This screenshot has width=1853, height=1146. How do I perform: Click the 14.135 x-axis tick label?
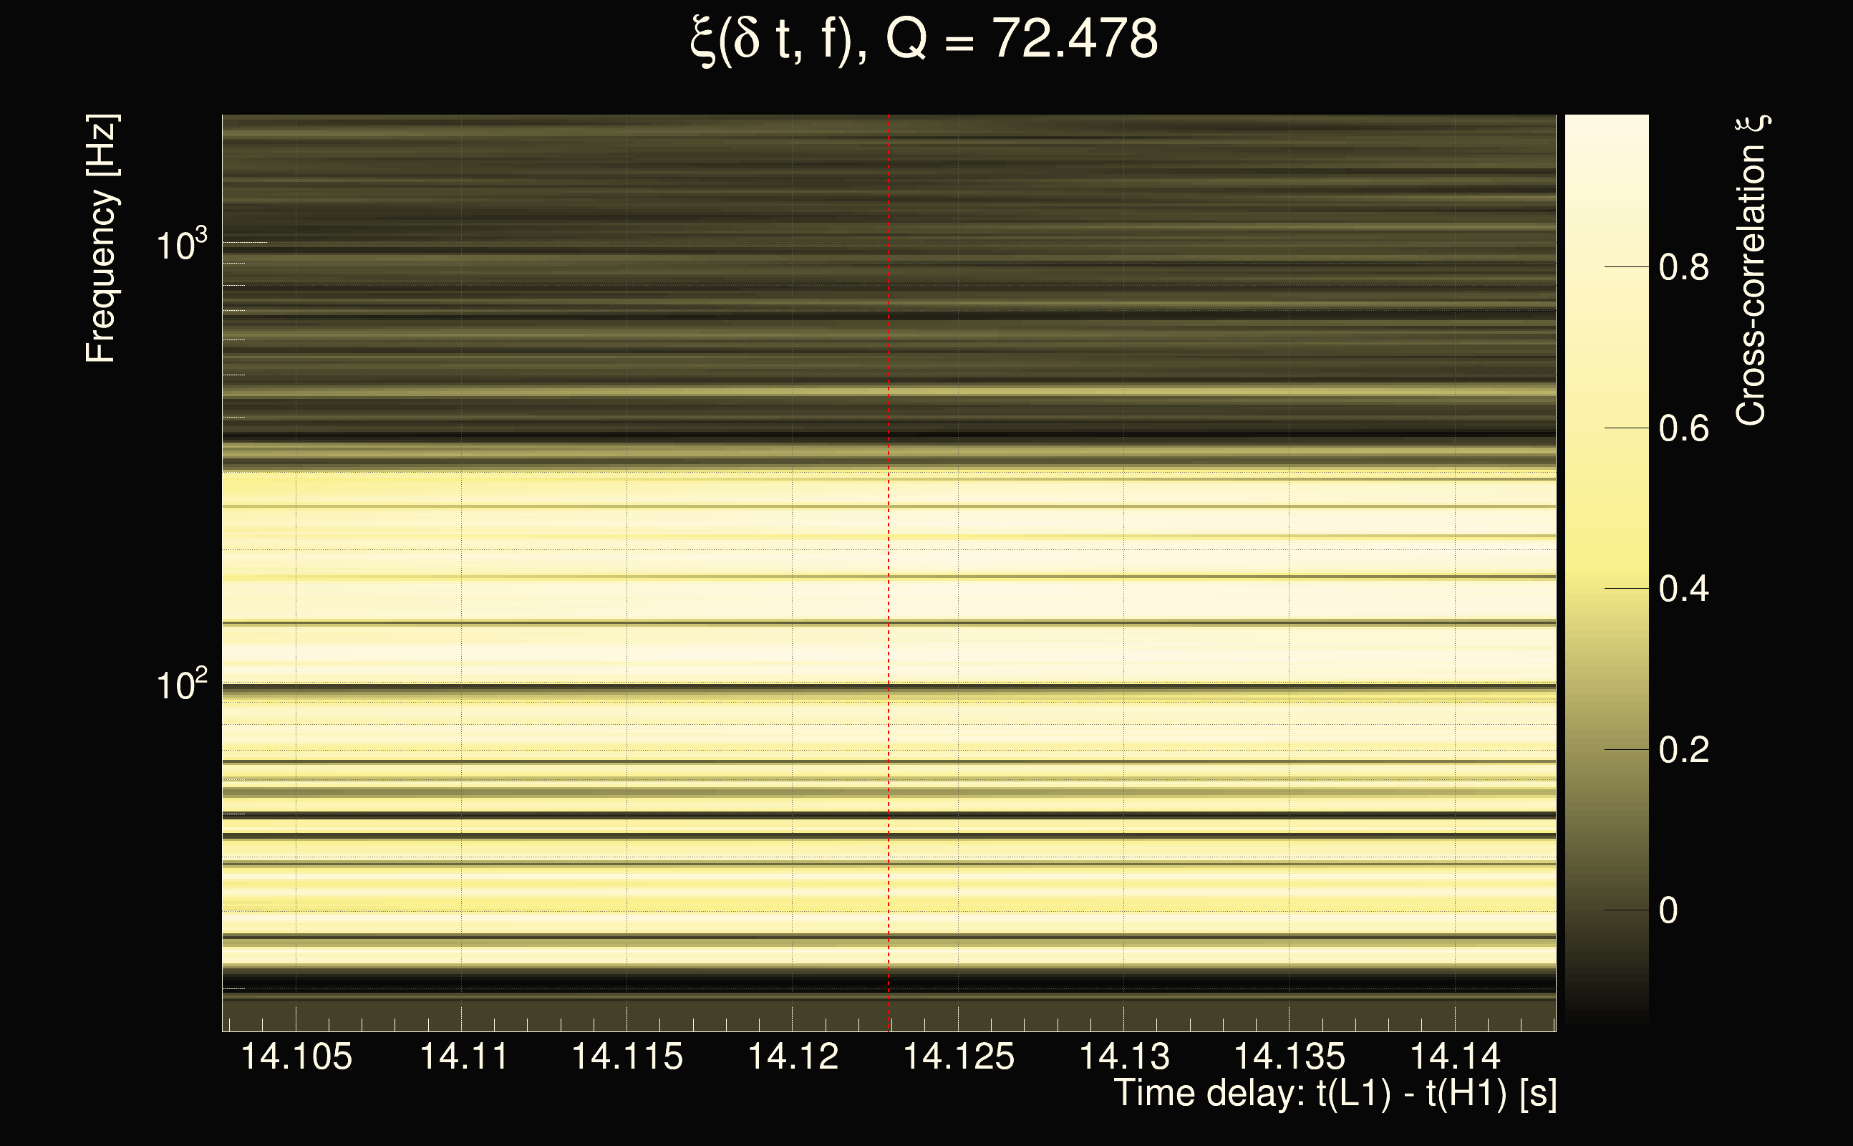pyautogui.click(x=1290, y=1056)
